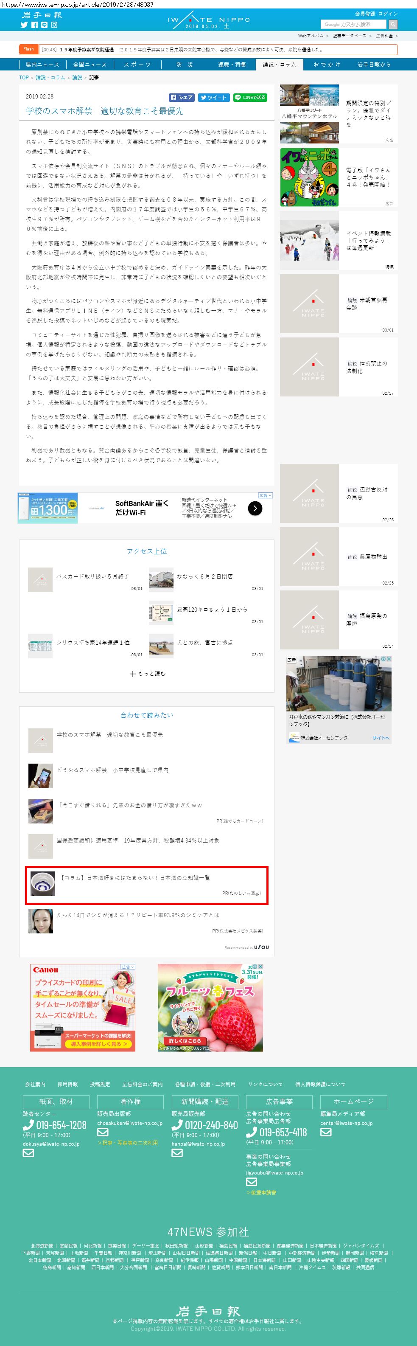Expand the access ranking with もっと読む
The image size is (417, 1346).
tap(147, 674)
